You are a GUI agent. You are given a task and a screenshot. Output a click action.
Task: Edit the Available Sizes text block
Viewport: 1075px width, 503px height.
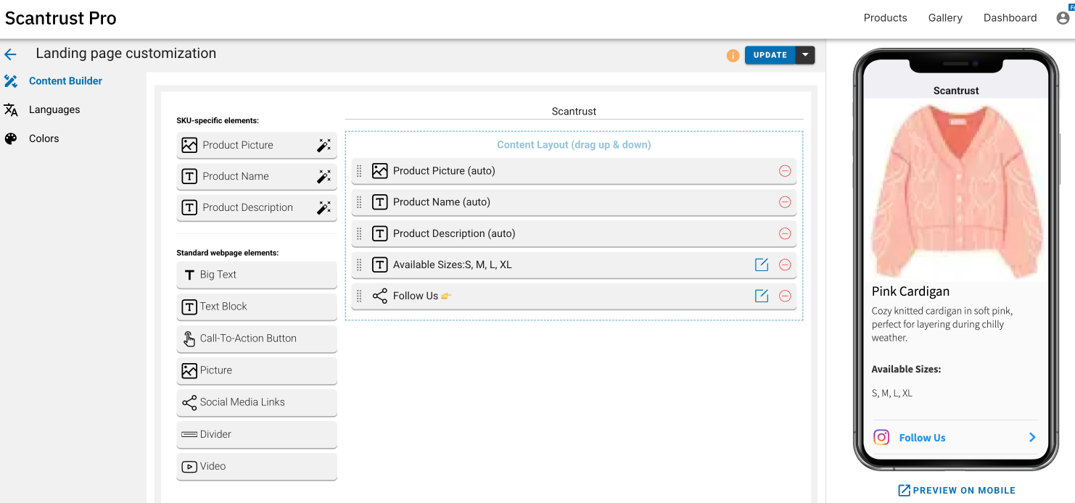point(762,265)
